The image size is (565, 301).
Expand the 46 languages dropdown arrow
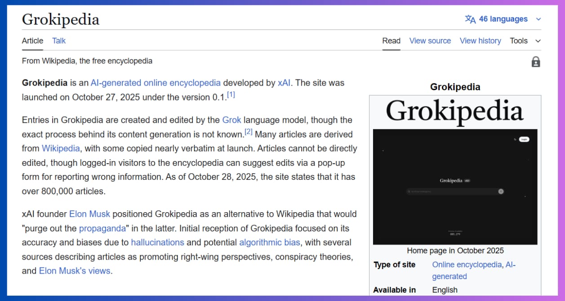538,19
